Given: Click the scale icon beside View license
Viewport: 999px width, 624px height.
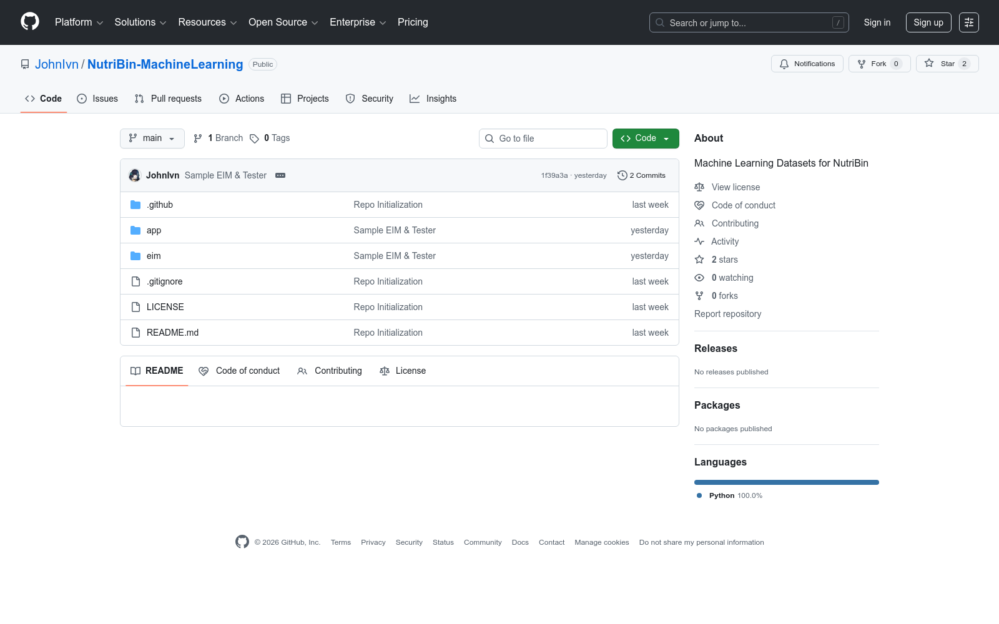Looking at the screenshot, I should coord(699,187).
